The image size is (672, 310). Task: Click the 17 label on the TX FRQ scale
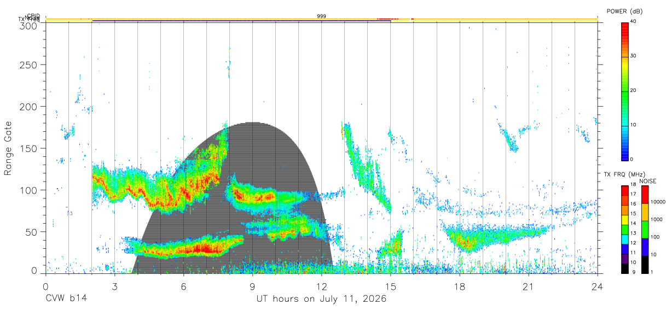tap(633, 194)
